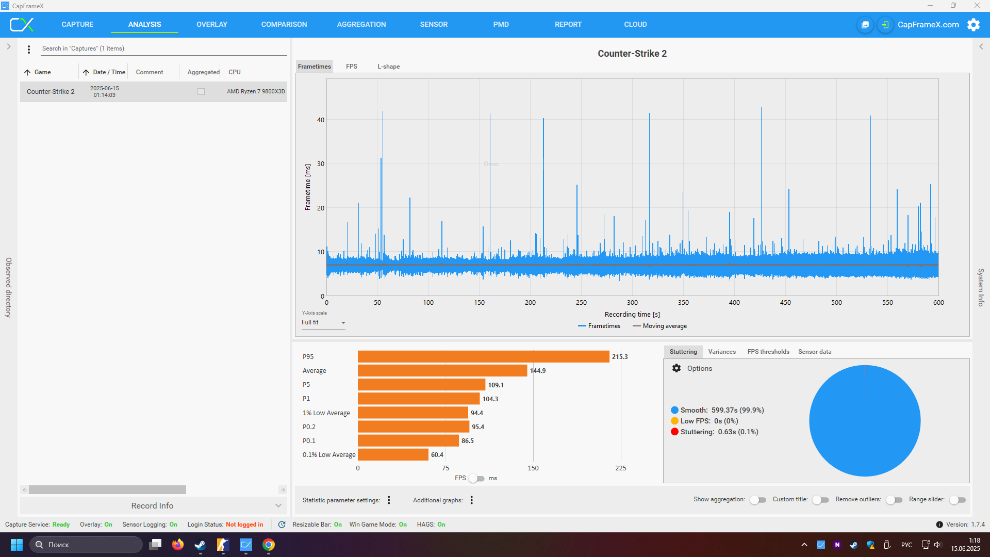Open the CLOUD tab
This screenshot has height=557, width=990.
coord(635,25)
